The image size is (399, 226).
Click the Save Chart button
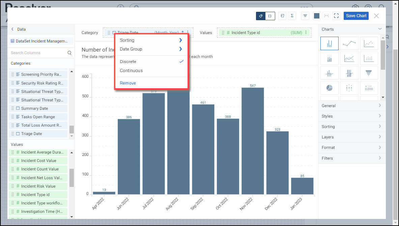[x=356, y=16]
